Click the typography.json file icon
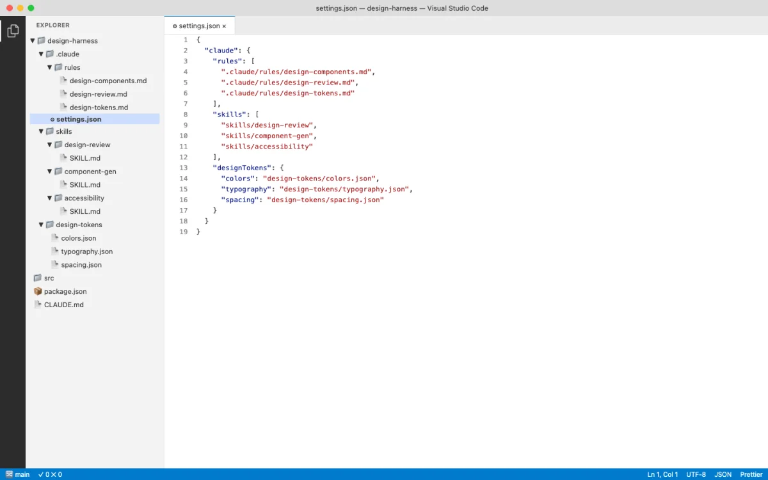The height and width of the screenshot is (480, 768). [x=55, y=252]
